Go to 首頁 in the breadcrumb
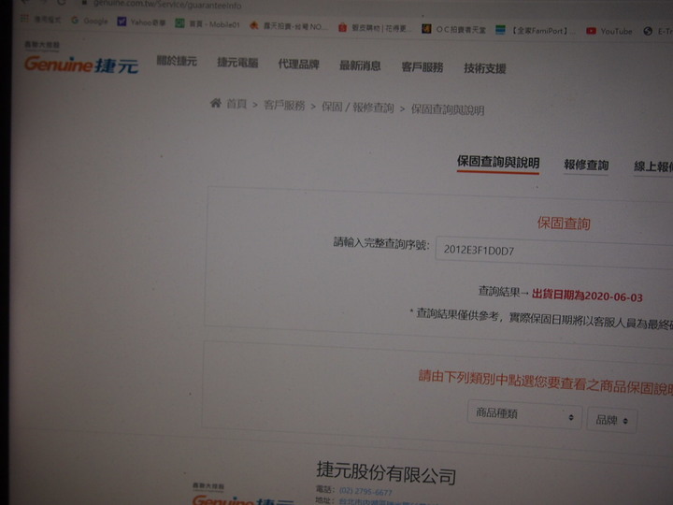Screen dimensions: 673x505 pos(236,104)
